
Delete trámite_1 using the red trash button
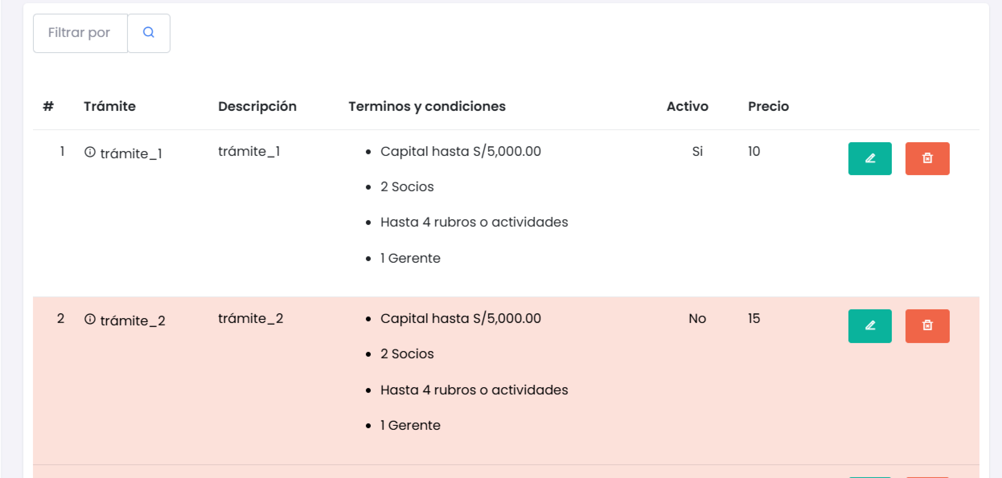[x=927, y=159]
